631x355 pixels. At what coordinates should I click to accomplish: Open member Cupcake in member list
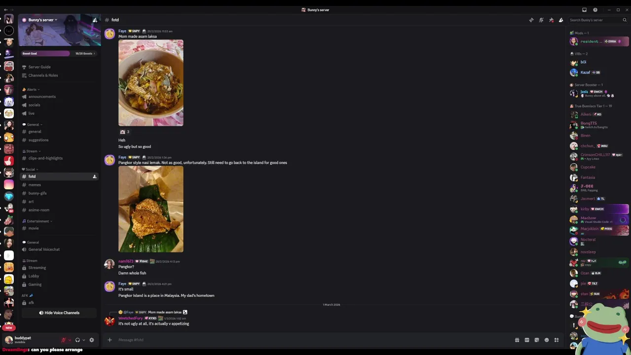pyautogui.click(x=588, y=167)
